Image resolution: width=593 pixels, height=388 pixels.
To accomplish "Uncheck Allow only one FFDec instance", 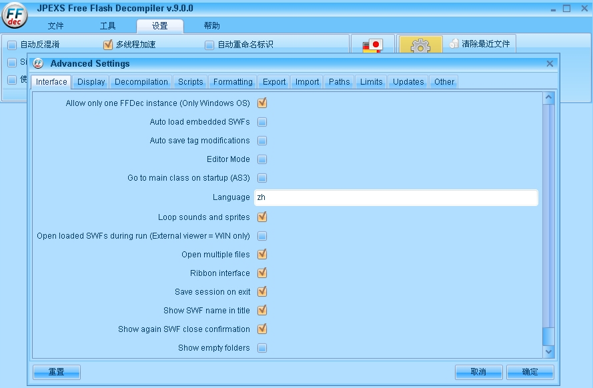I will pos(262,103).
